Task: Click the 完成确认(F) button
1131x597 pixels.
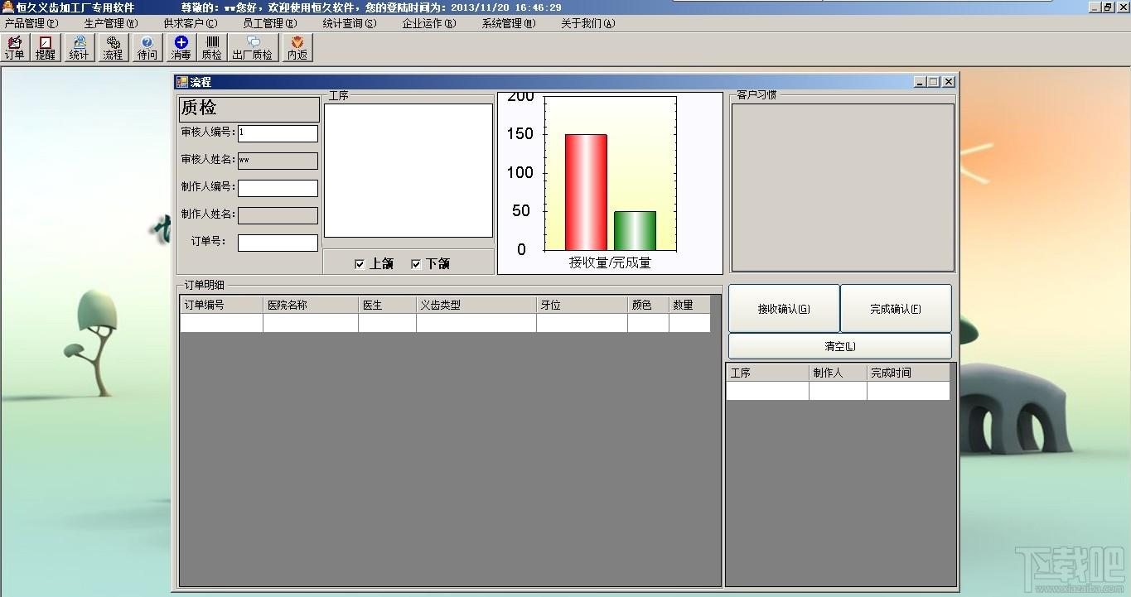Action: 896,309
